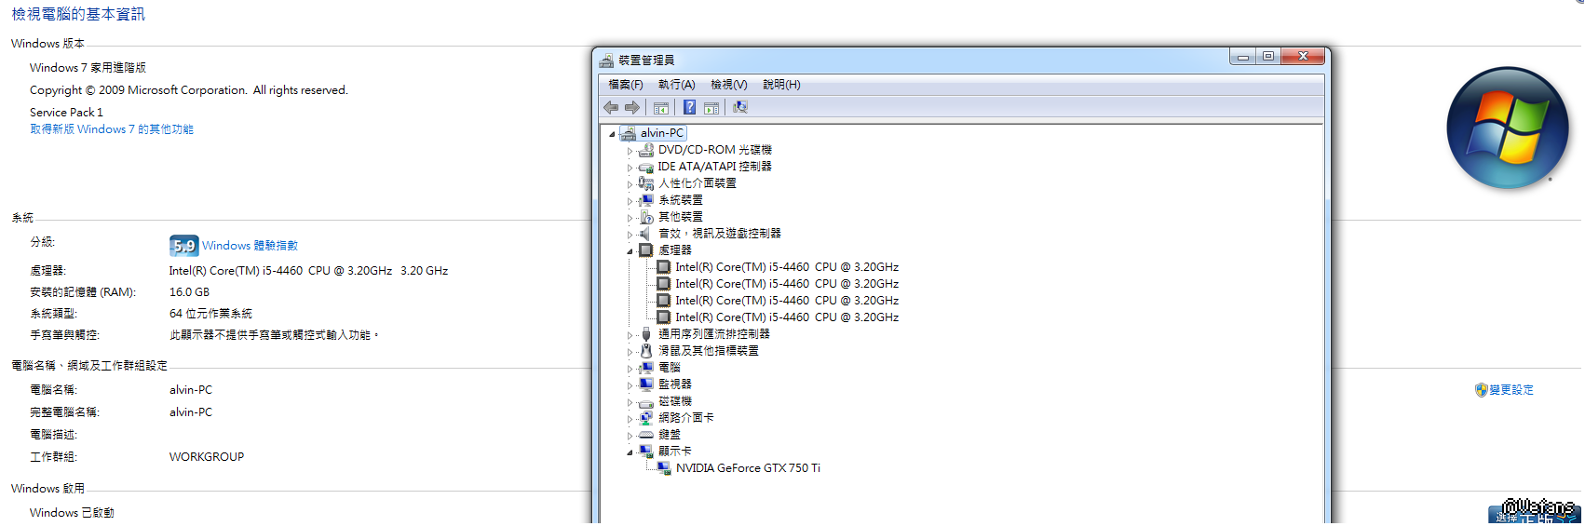Toggle the show/hide console tree toolbar icon

(x=661, y=108)
